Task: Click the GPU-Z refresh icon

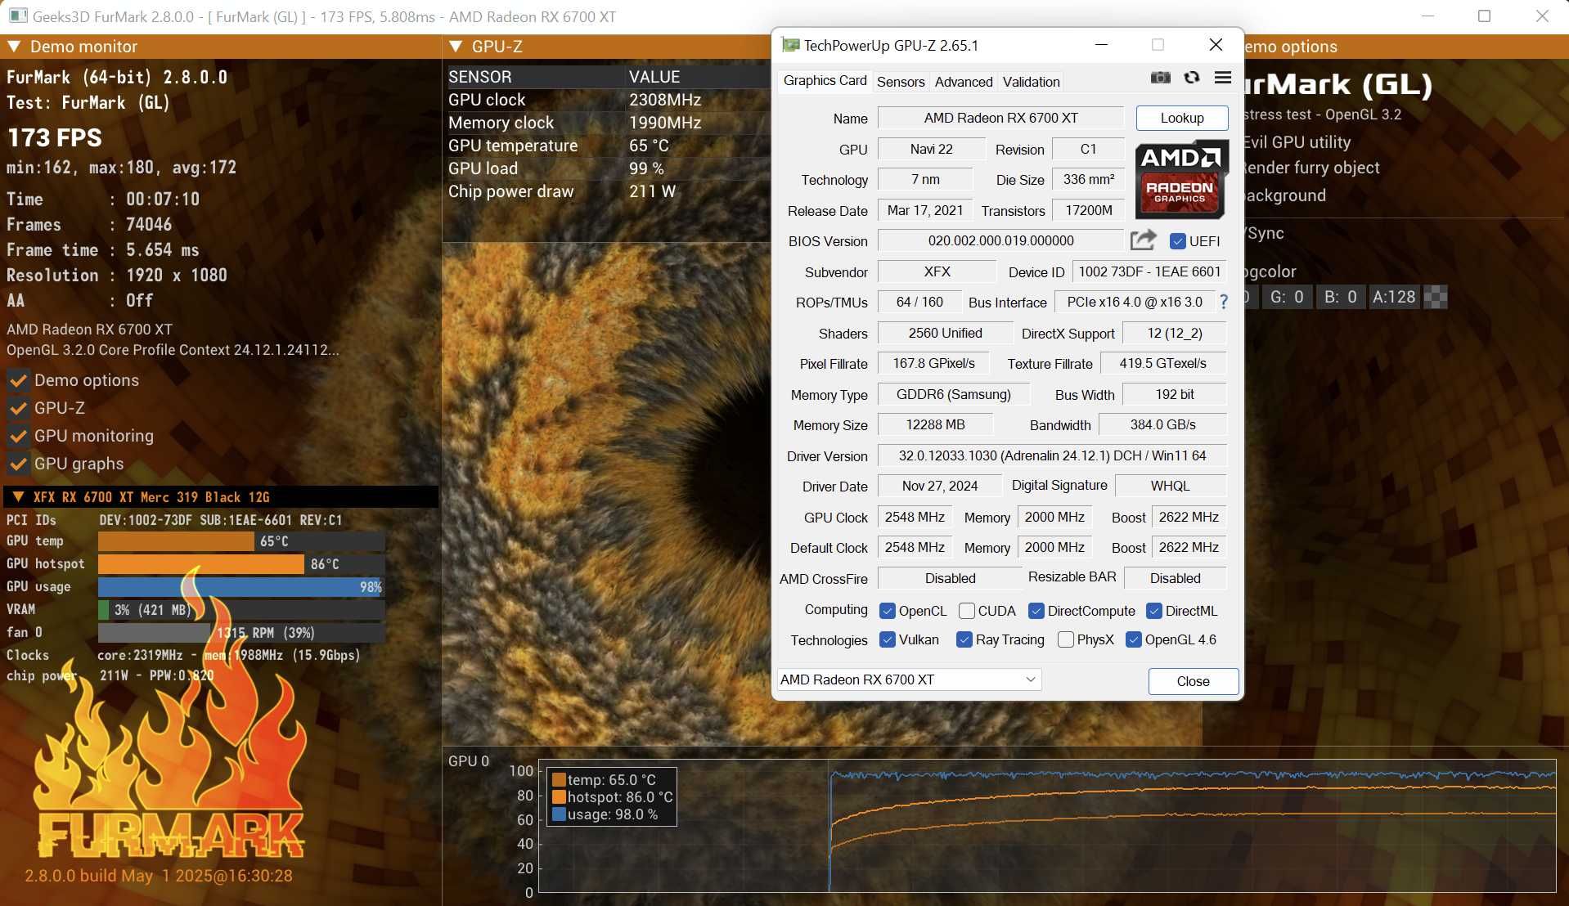Action: pos(1192,78)
